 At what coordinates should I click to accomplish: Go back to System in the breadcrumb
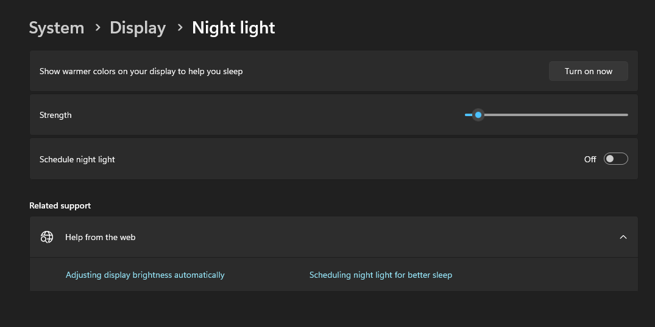click(x=57, y=28)
